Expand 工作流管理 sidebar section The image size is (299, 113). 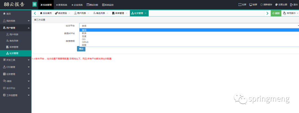tap(16, 96)
